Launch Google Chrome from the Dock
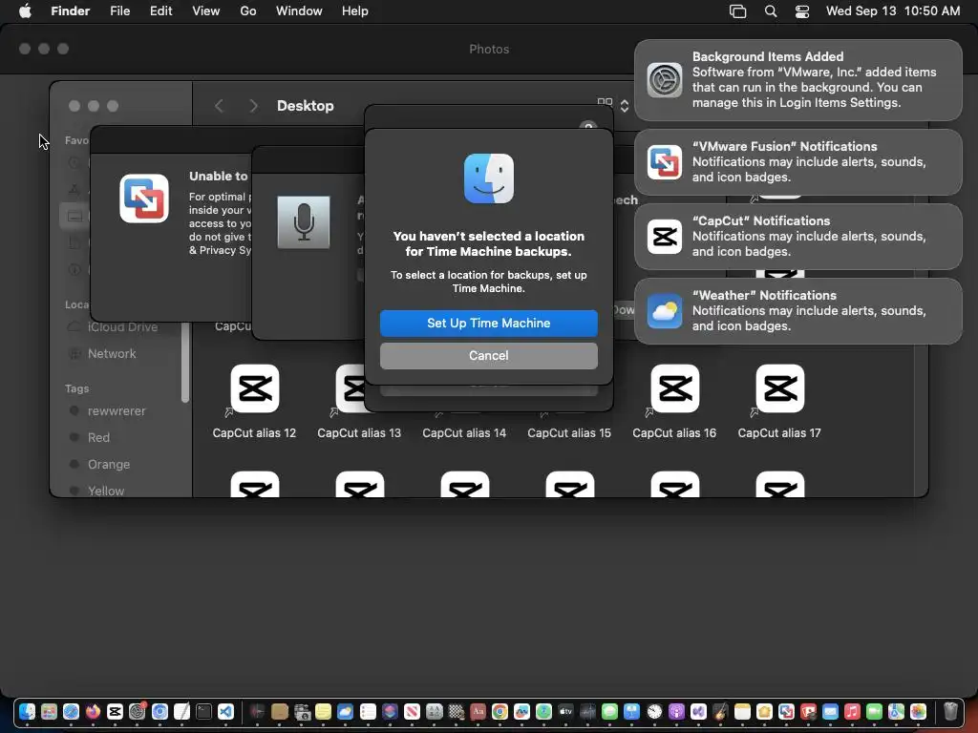The width and height of the screenshot is (978, 733). tap(500, 712)
